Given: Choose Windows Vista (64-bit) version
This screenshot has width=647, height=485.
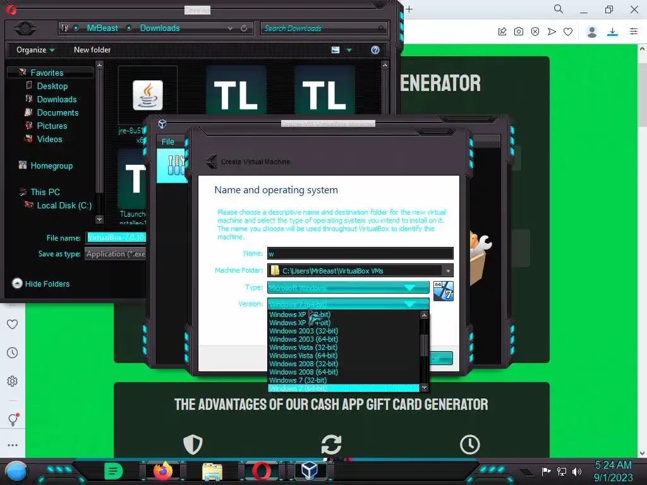Looking at the screenshot, I should tap(303, 356).
